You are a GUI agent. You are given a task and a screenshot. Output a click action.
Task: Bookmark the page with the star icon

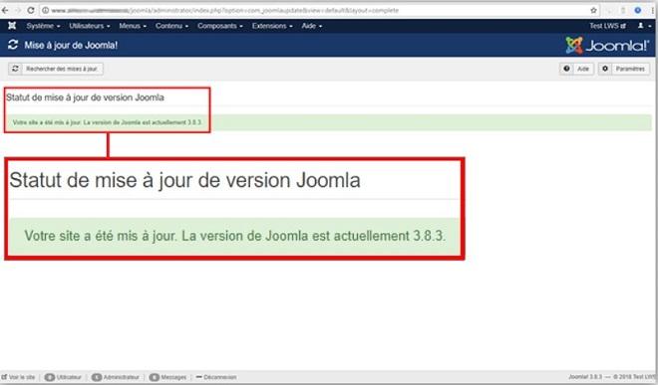click(x=593, y=10)
